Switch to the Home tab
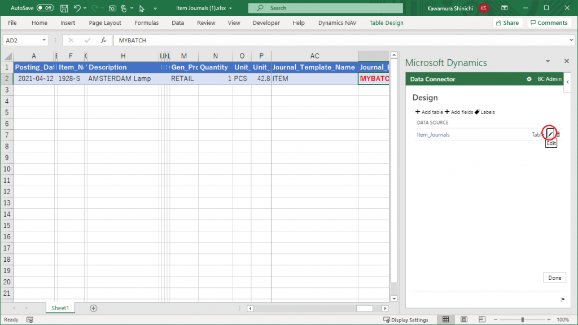This screenshot has width=578, height=325. coord(40,23)
